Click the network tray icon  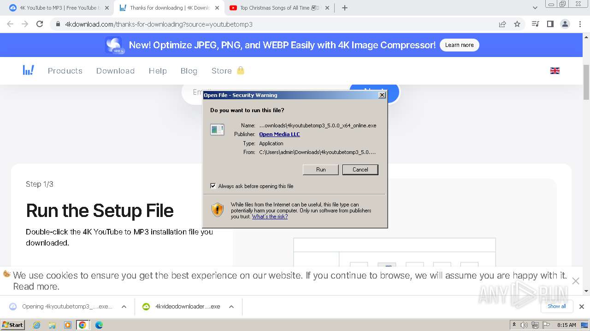535,325
